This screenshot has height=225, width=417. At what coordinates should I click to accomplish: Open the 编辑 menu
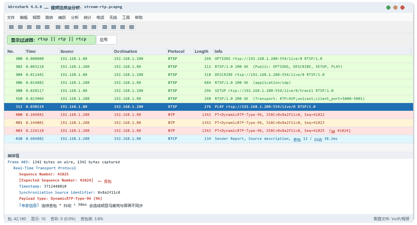(x=23, y=18)
